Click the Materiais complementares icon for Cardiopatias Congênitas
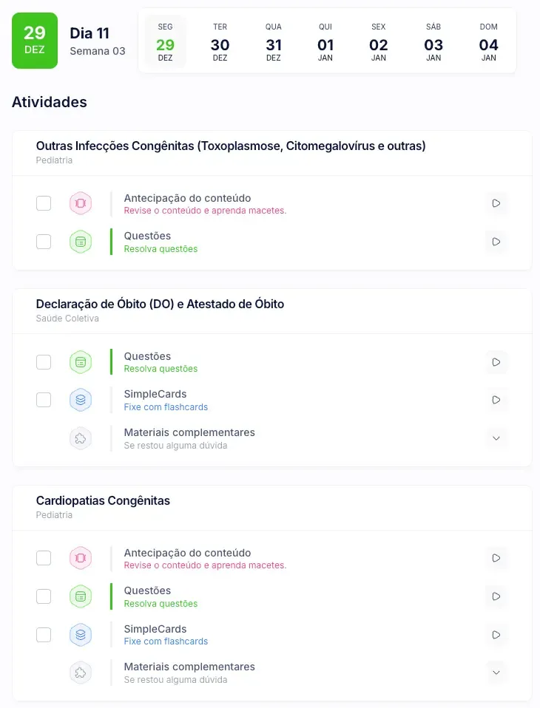 (81, 673)
